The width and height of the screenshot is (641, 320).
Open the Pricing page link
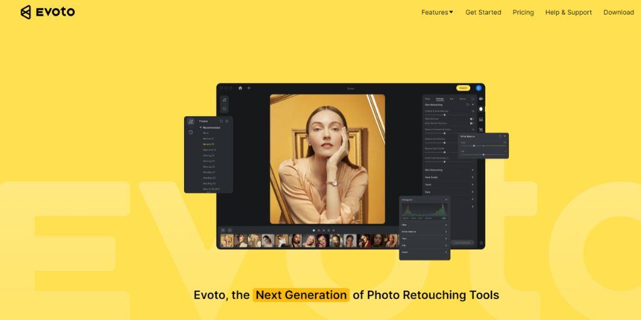pos(523,12)
